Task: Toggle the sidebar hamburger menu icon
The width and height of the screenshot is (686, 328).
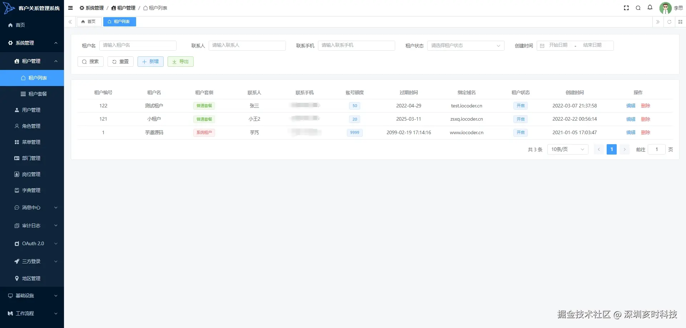Action: pos(70,8)
